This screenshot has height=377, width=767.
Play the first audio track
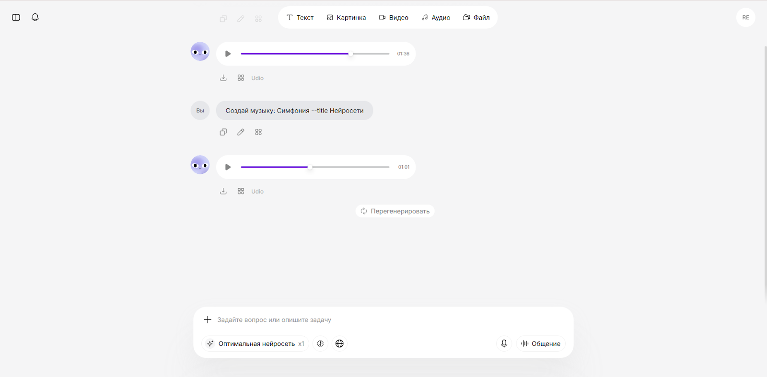pos(228,54)
